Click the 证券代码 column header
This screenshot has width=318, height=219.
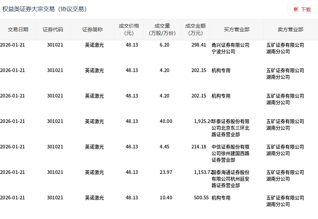[x=53, y=29]
